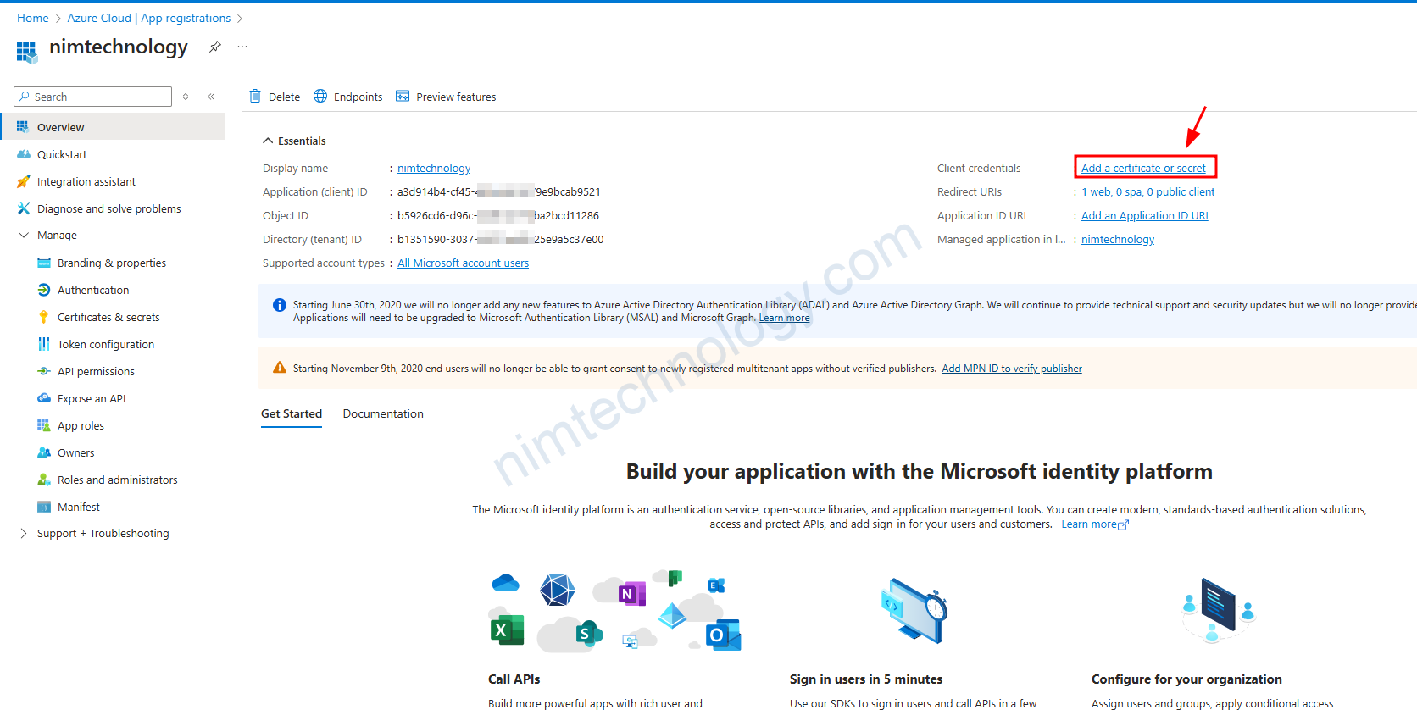This screenshot has height=710, width=1417.
Task: Go to Home breadcrumb
Action: 33,18
